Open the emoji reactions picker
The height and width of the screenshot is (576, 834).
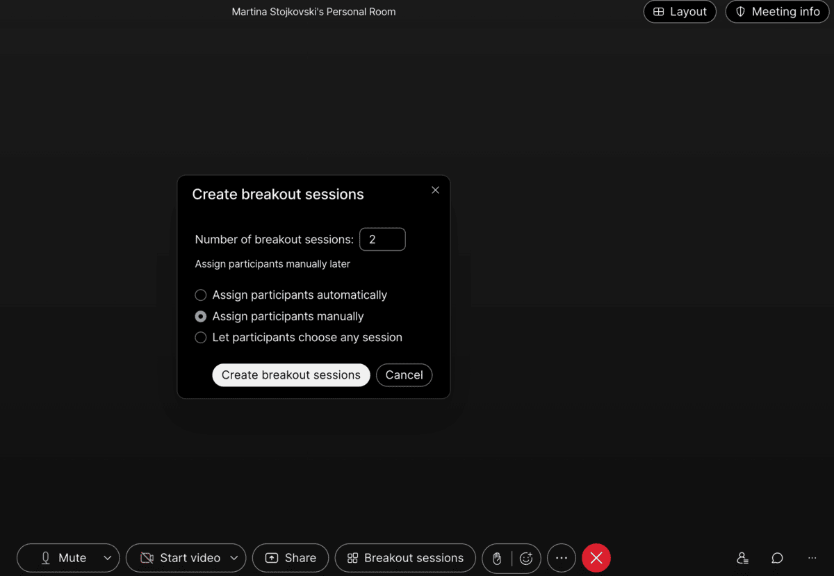(526, 558)
